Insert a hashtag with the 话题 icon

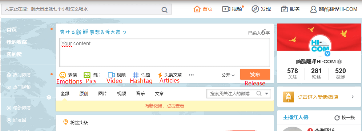click(x=136, y=75)
